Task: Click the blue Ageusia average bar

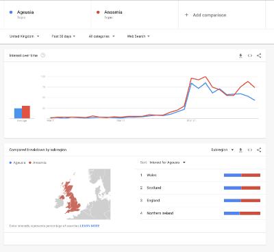Action: [x=18, y=113]
